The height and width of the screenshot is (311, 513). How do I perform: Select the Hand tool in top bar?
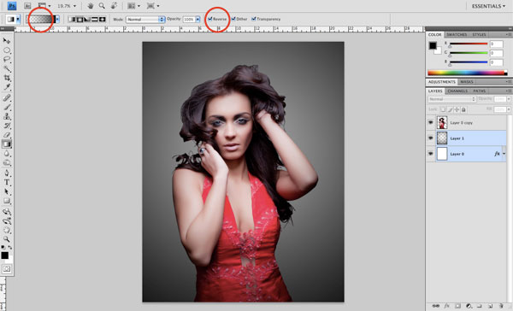pyautogui.click(x=91, y=6)
